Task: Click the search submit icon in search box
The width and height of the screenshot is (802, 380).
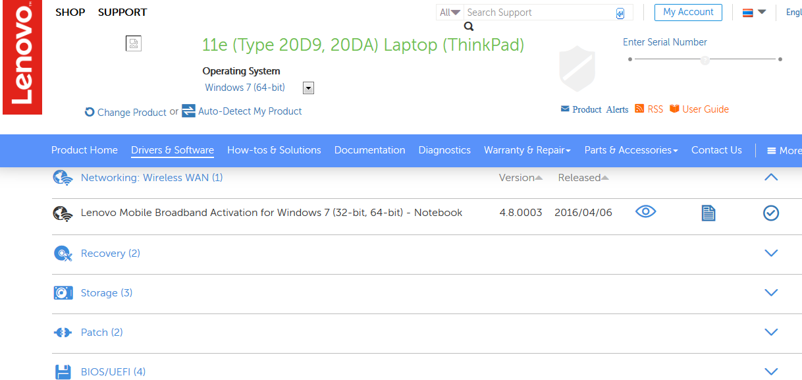Action: pos(620,14)
